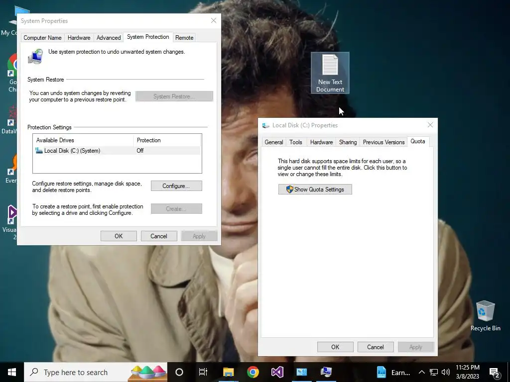Open the Earn... news widget in taskbar
Image resolution: width=510 pixels, height=382 pixels.
[393, 372]
